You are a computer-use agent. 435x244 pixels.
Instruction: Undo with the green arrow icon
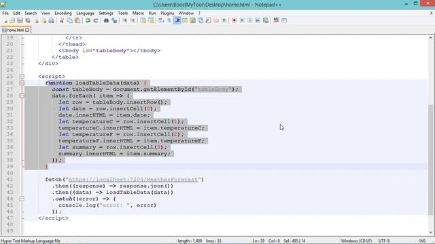(88, 20)
